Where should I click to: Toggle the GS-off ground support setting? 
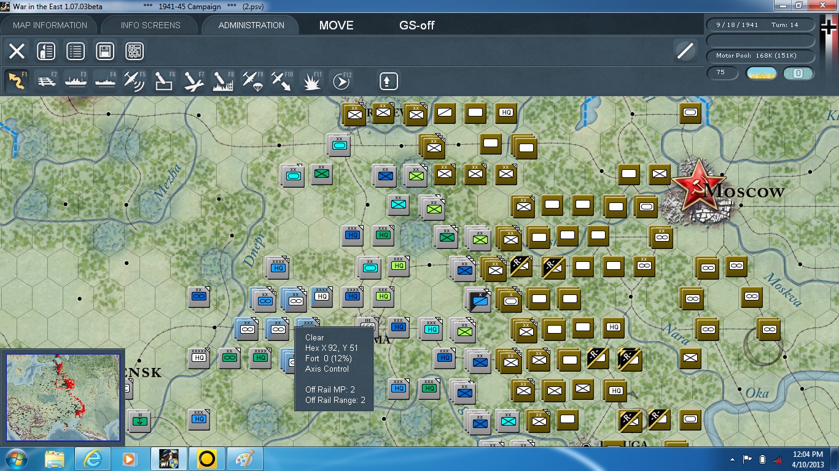417,25
